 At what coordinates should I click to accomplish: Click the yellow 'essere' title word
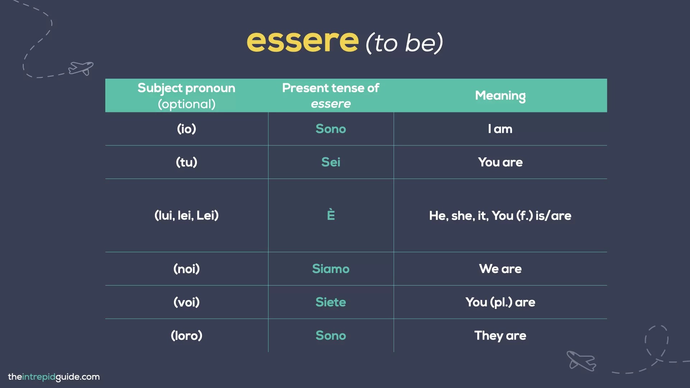pyautogui.click(x=303, y=41)
